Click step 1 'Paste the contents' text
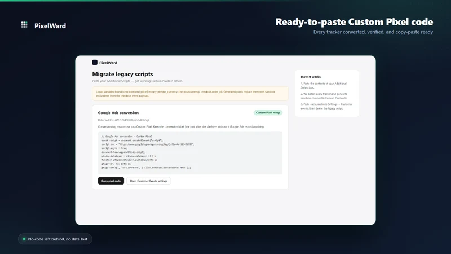Screen dimensions: 451x254 point(324,86)
